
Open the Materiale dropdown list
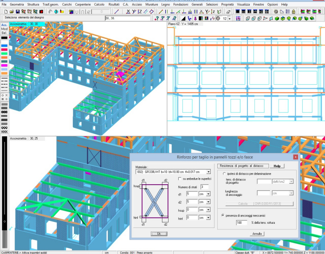pos(208,172)
